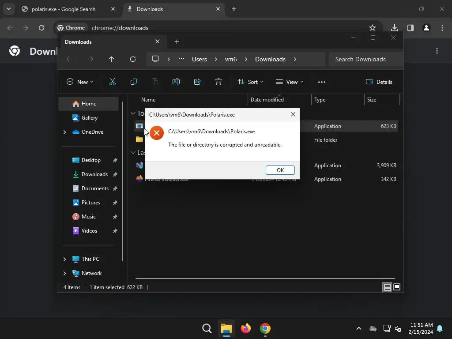Expand the OneDrive tree node
452x339 pixels.
pyautogui.click(x=64, y=132)
